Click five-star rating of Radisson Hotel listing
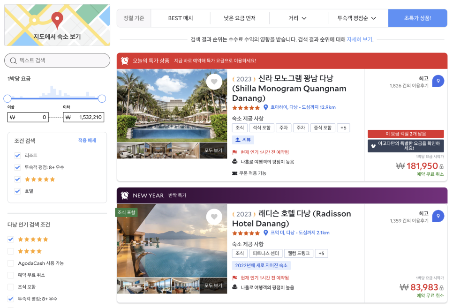 246,233
